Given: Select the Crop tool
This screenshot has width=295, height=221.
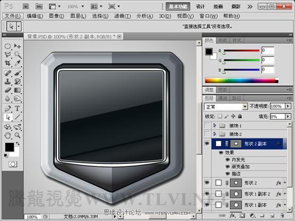Looking at the screenshot, I should pos(7,63).
